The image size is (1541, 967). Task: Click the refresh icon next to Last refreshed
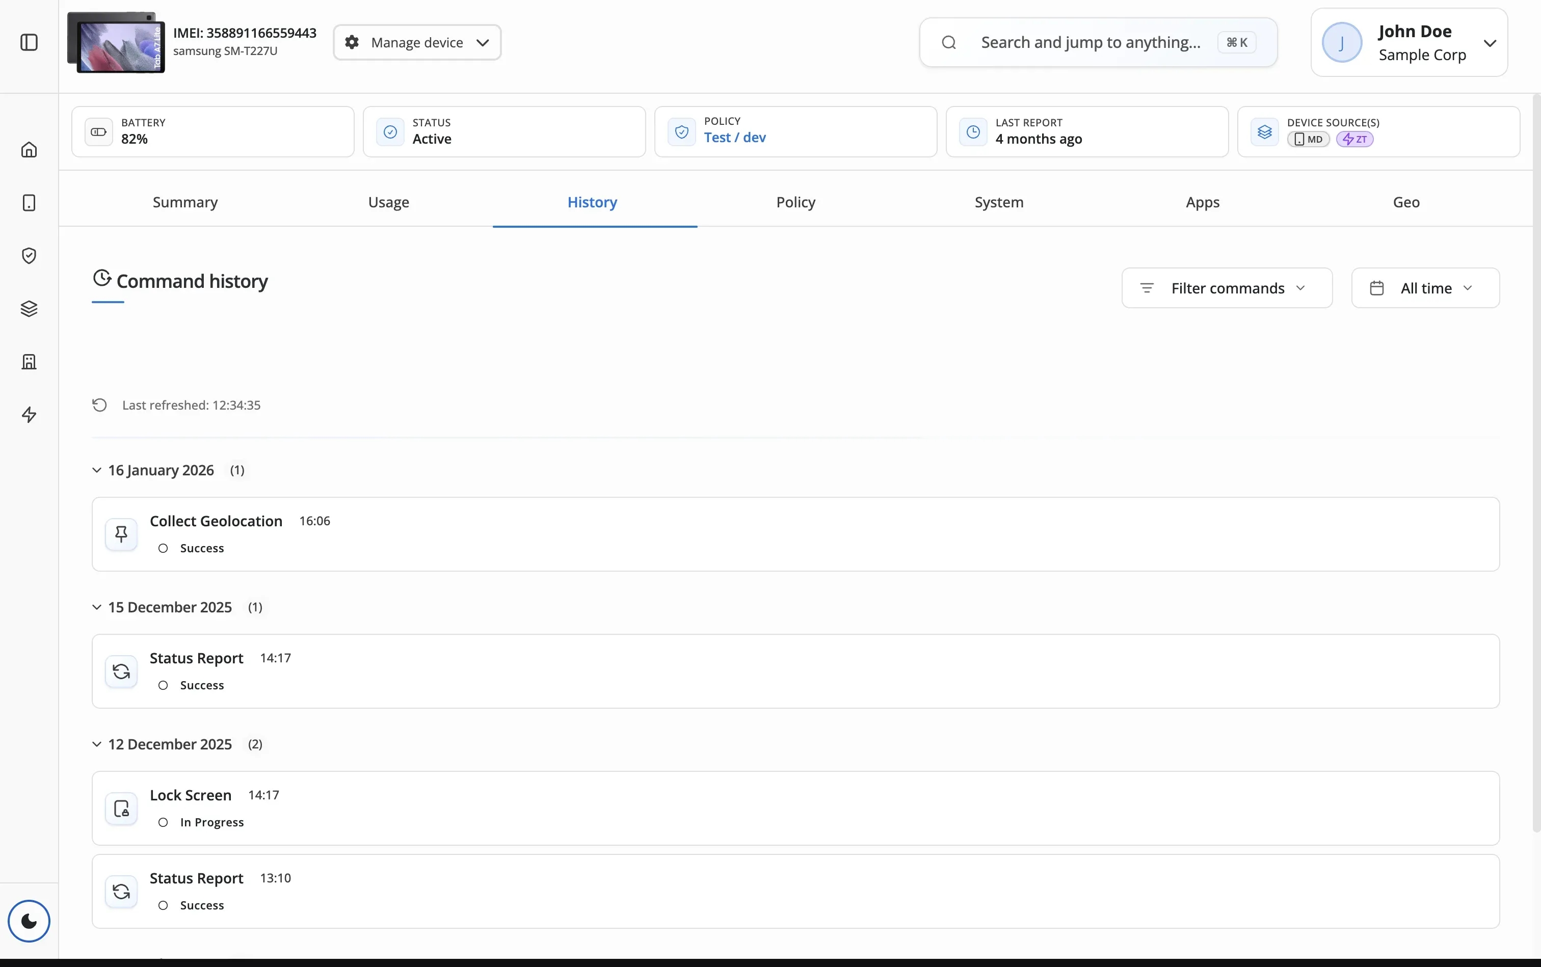tap(99, 405)
